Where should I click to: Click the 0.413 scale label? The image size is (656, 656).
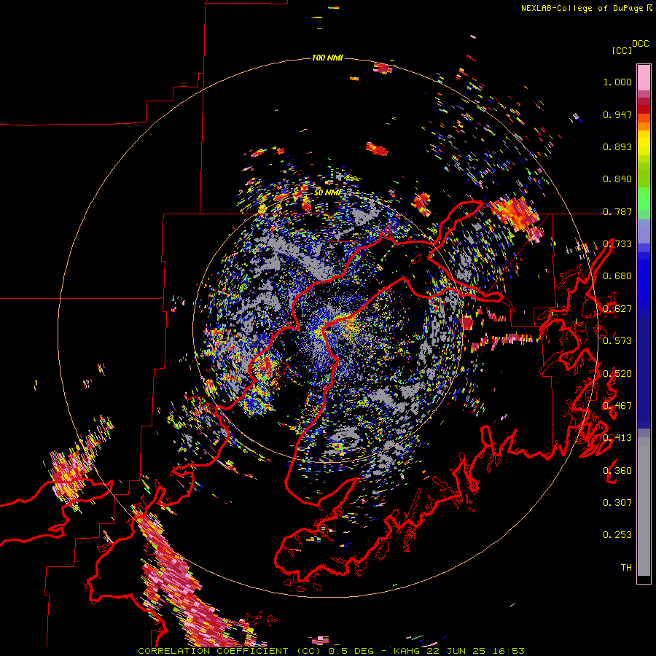point(617,438)
